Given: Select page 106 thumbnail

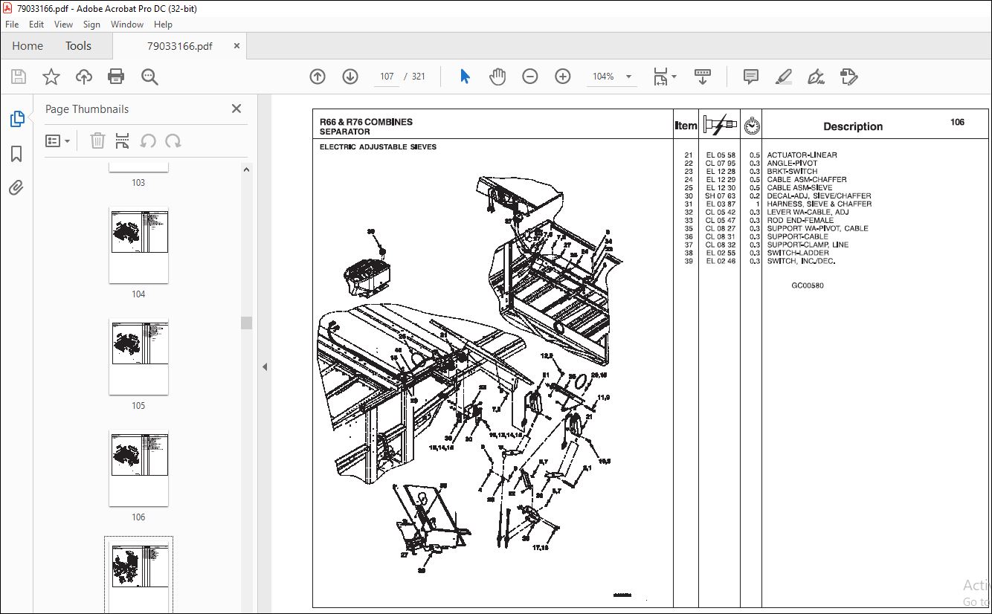Looking at the screenshot, I should 138,468.
